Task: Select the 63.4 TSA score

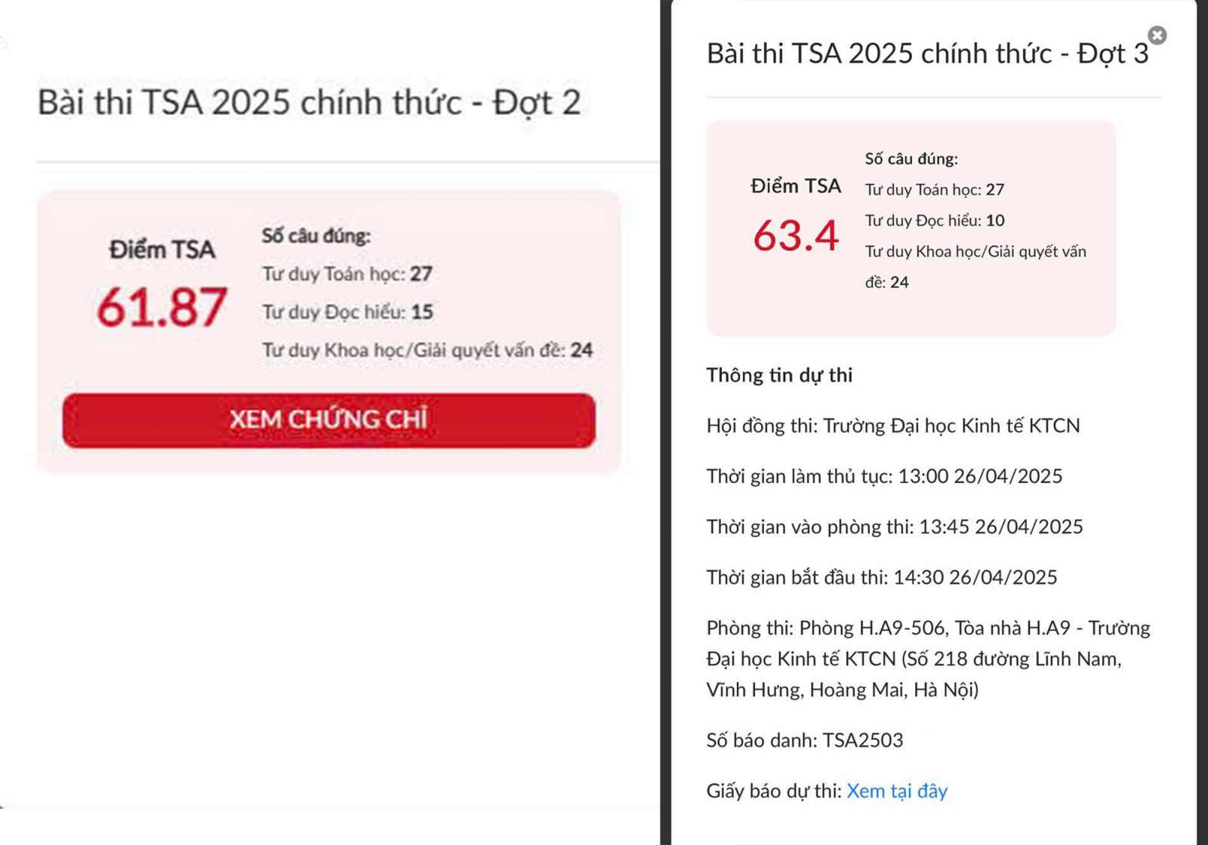Action: point(796,235)
